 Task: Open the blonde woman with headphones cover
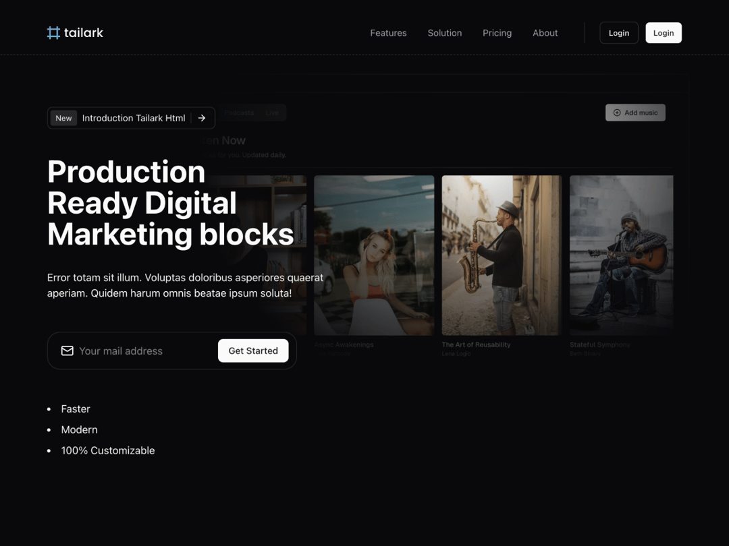(374, 255)
